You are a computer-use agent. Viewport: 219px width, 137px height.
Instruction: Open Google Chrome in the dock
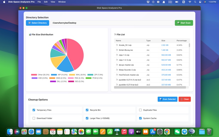click(x=167, y=132)
